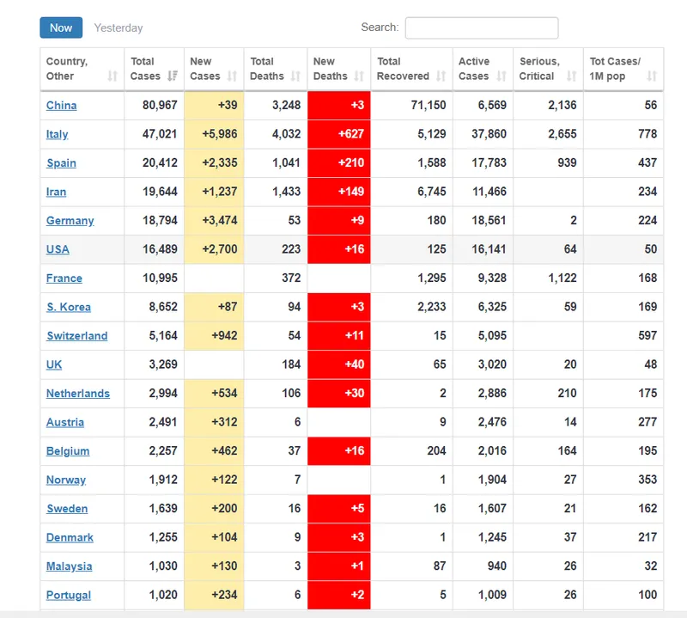Follow the USA country link
The height and width of the screenshot is (618, 687).
(58, 249)
